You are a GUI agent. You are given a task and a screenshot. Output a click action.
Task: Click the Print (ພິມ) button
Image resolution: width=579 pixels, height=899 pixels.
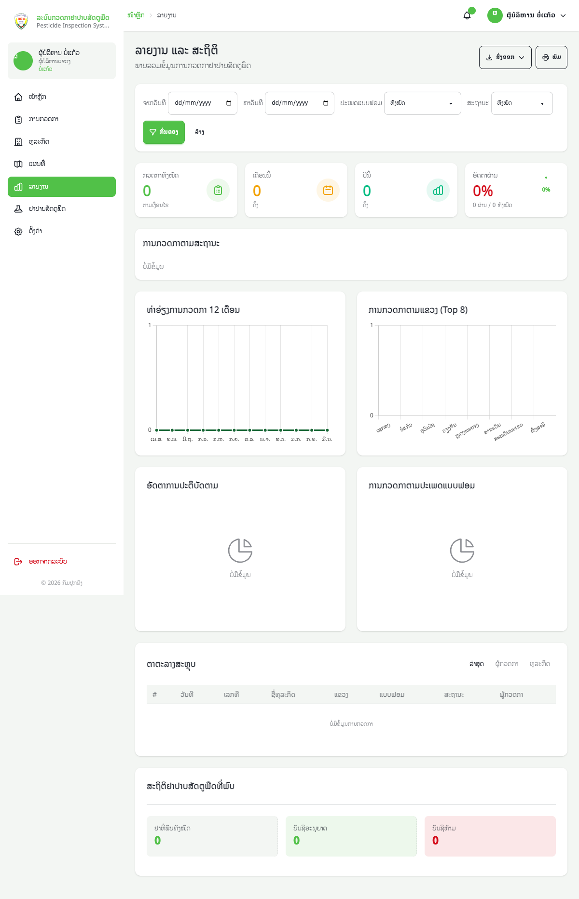tap(551, 57)
